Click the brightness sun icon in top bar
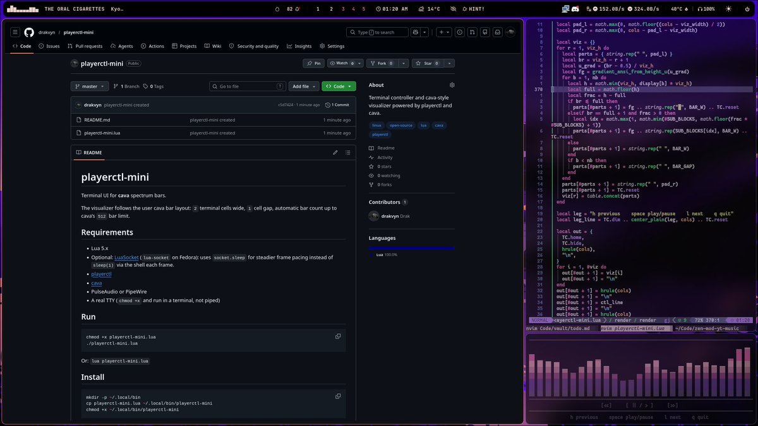 (x=728, y=9)
